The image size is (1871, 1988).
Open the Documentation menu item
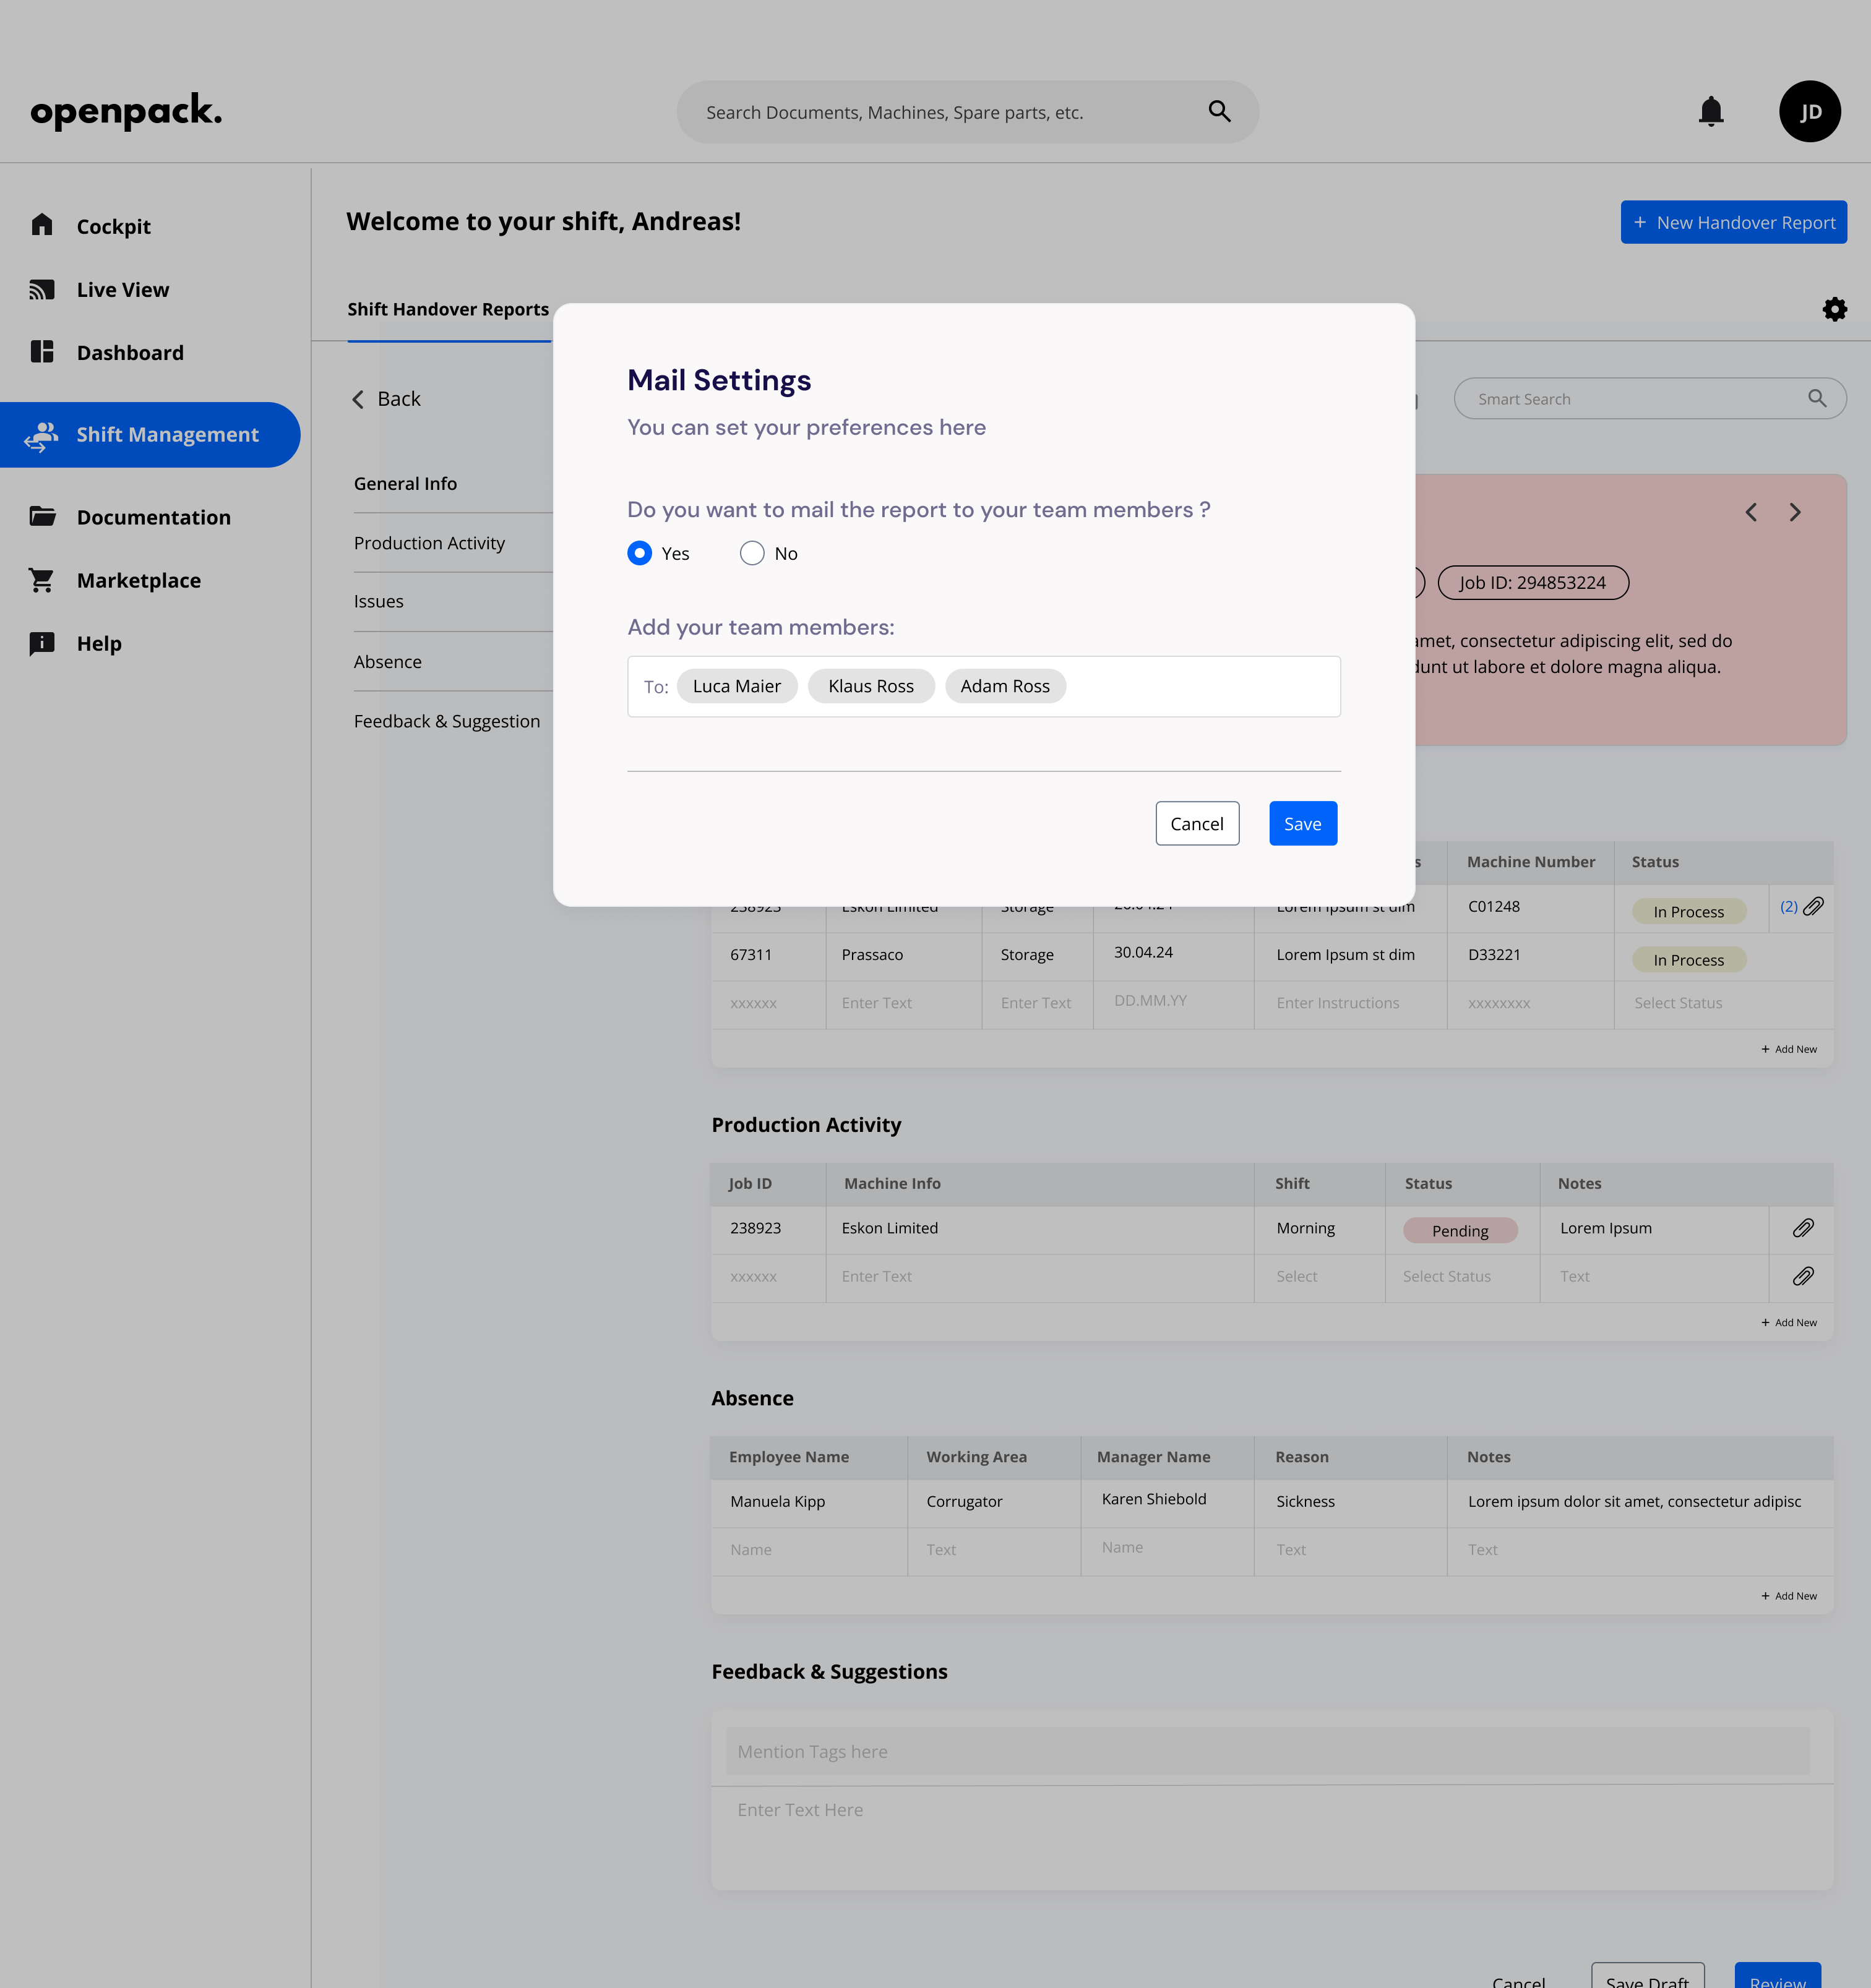[x=154, y=517]
